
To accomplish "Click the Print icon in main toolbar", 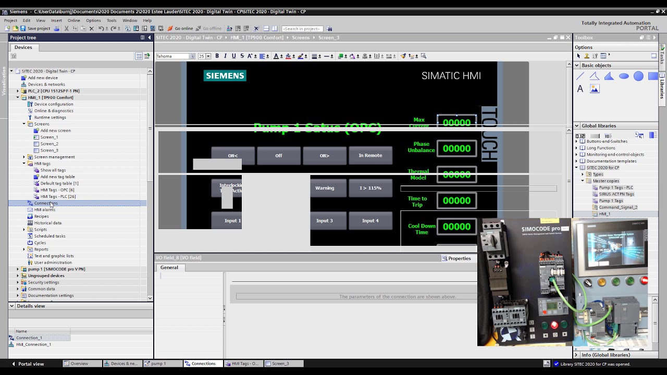I will (x=56, y=29).
